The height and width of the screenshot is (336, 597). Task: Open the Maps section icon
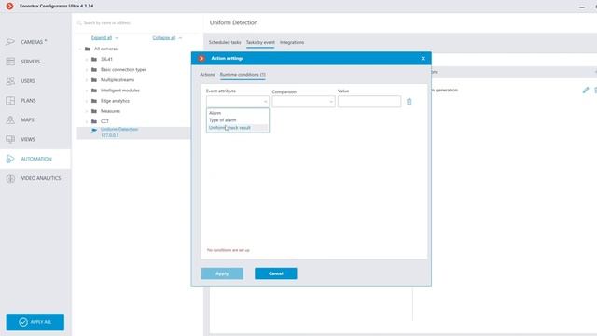click(x=10, y=119)
